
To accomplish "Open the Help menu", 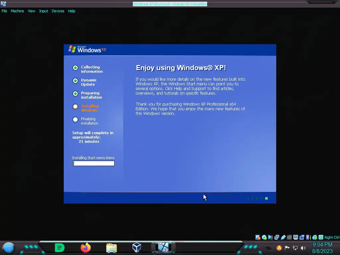I will click(x=71, y=11).
